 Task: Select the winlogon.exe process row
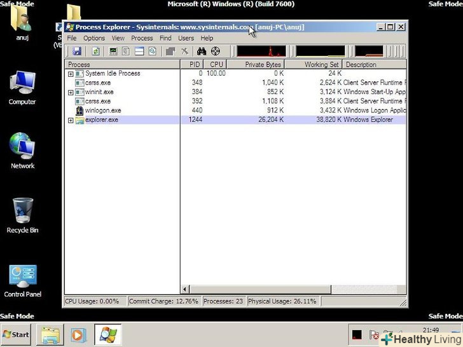[102, 111]
